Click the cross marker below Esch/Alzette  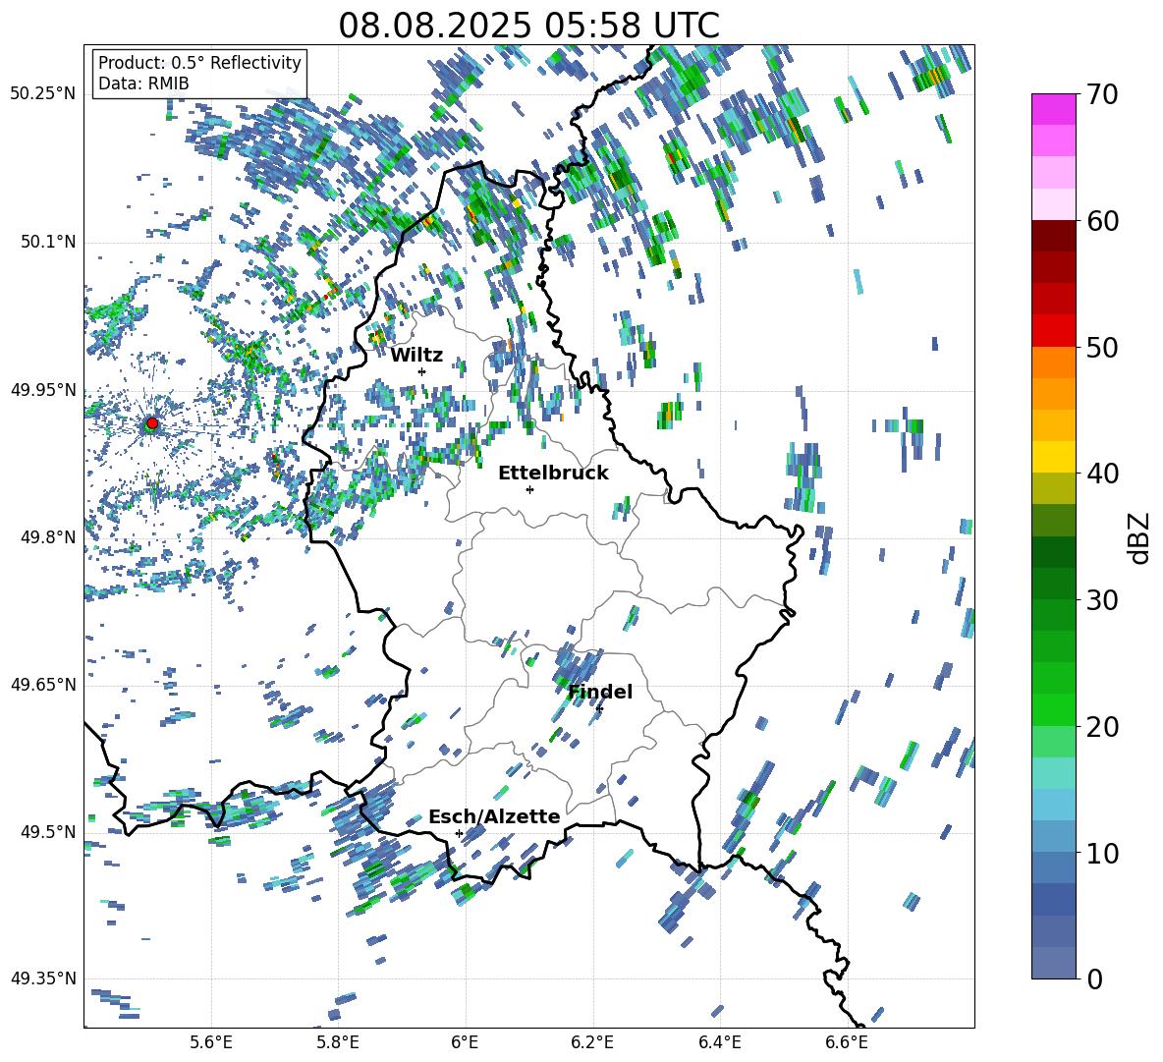(459, 833)
